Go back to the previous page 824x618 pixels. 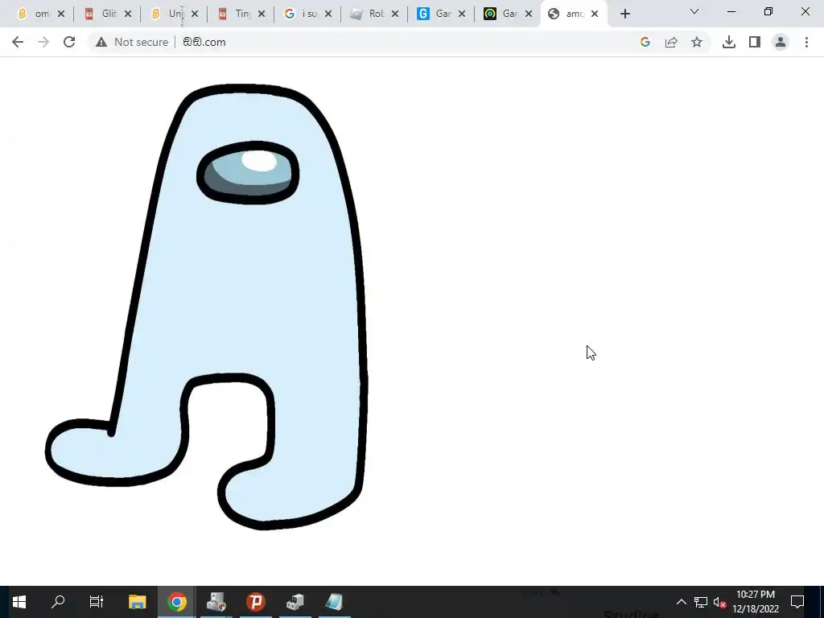pos(18,42)
